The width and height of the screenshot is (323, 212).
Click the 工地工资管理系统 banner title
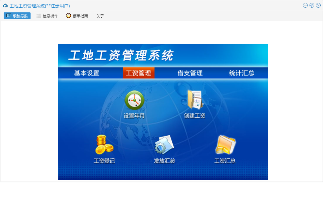click(x=121, y=55)
